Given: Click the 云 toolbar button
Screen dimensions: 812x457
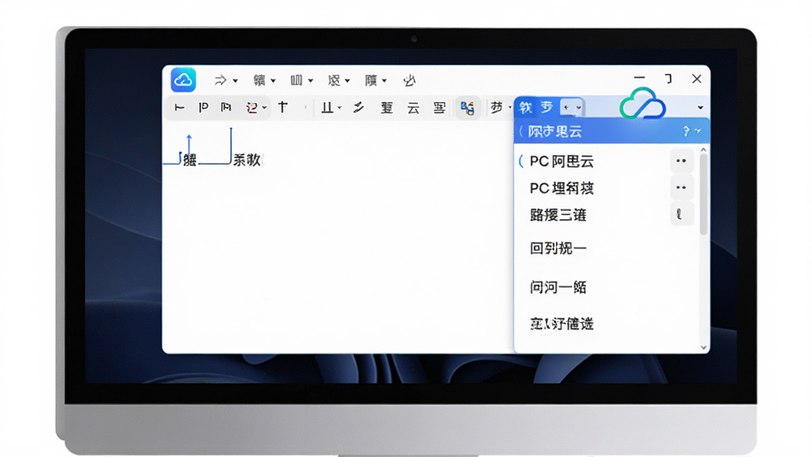Looking at the screenshot, I should click(412, 108).
